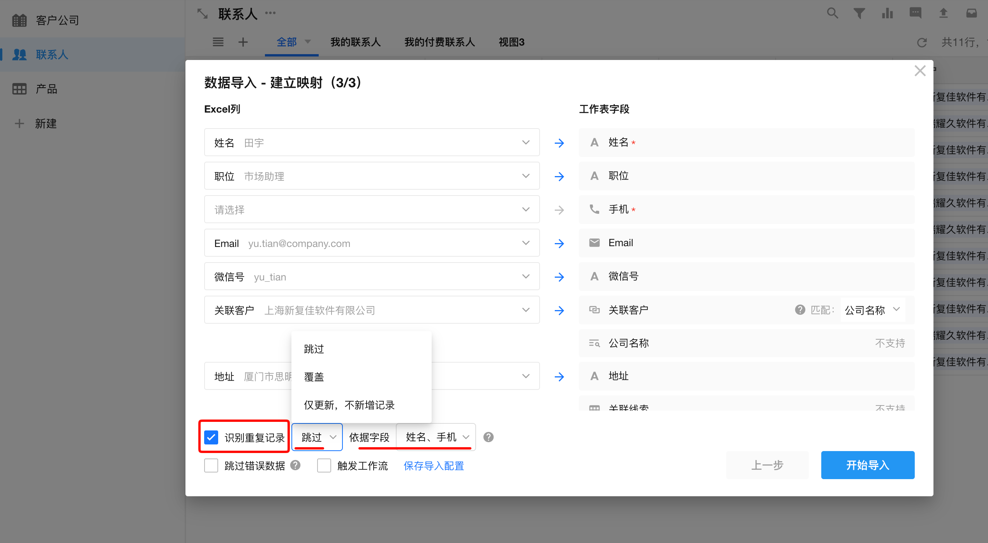
Task: Check the 触发工作流 checkbox
Action: [324, 465]
